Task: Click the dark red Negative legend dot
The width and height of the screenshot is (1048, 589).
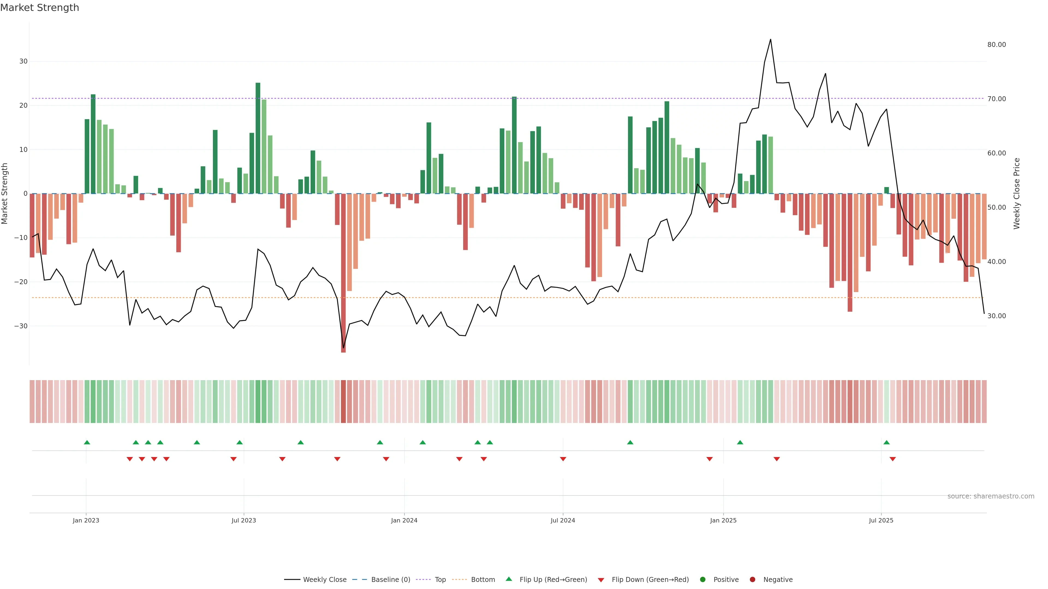Action: (752, 580)
